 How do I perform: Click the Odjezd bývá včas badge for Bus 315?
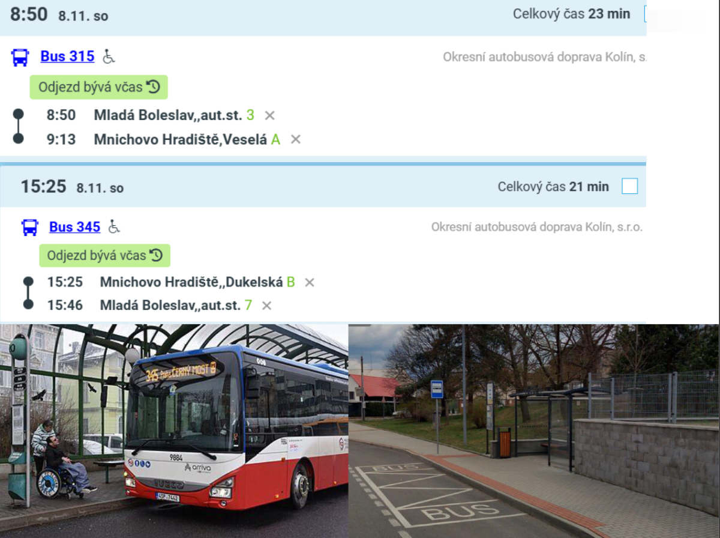click(99, 87)
